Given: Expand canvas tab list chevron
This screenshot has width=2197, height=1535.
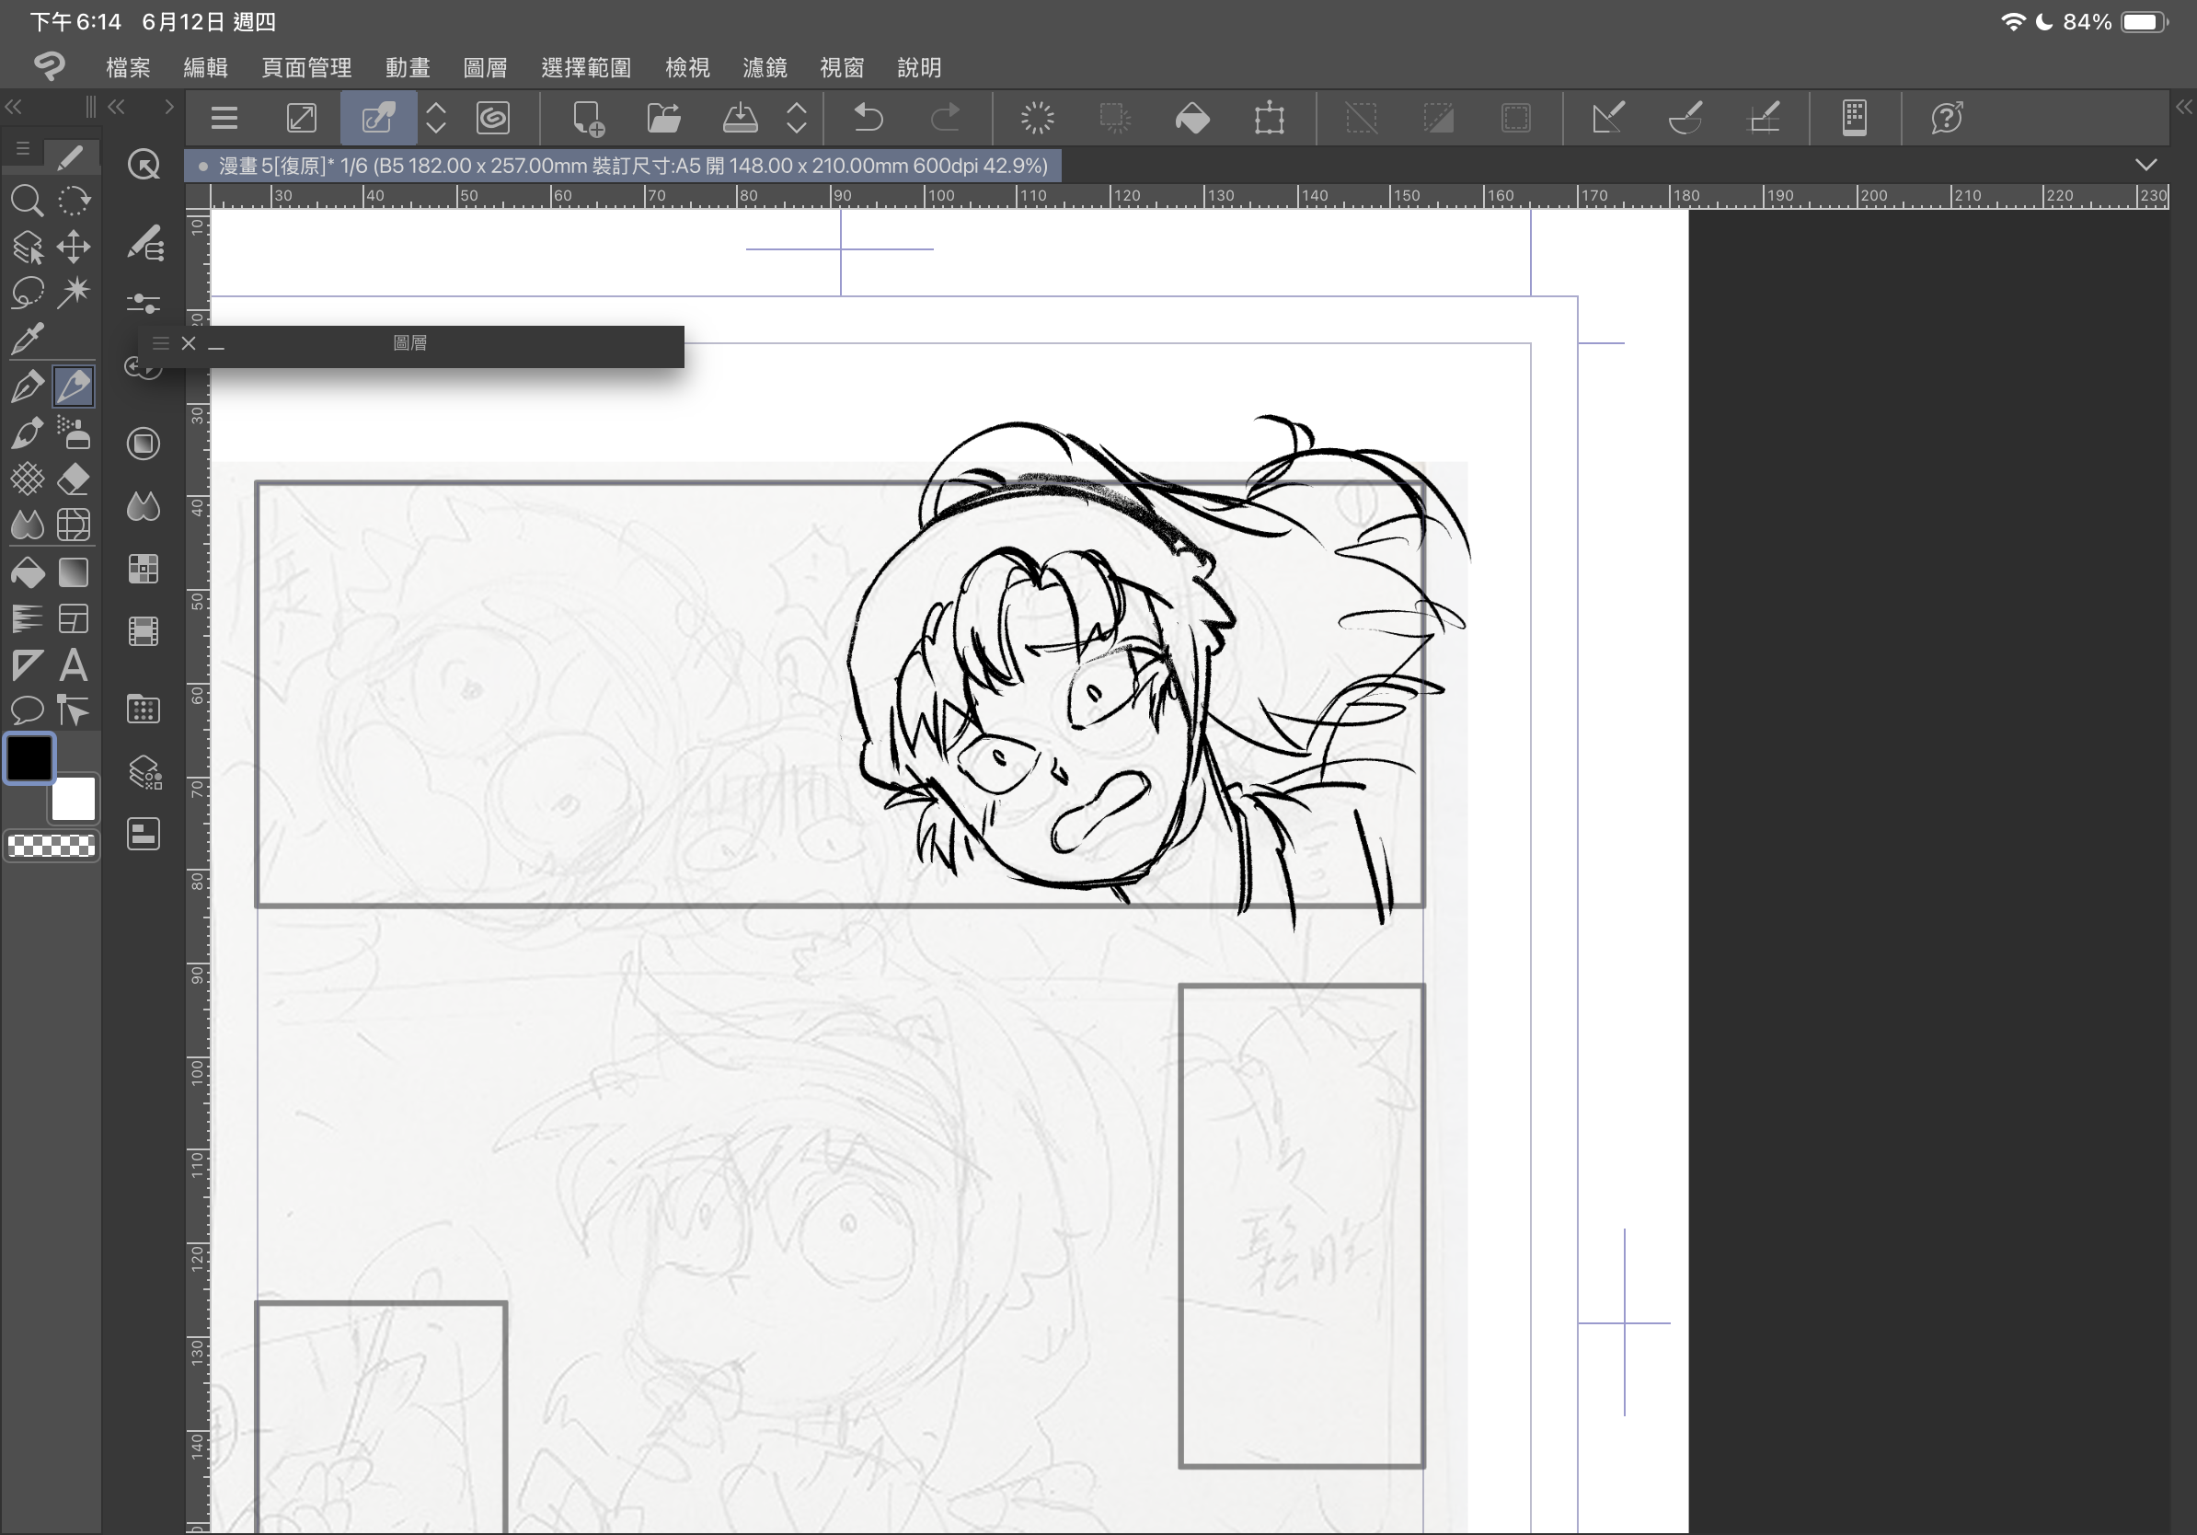Looking at the screenshot, I should pos(2146,165).
